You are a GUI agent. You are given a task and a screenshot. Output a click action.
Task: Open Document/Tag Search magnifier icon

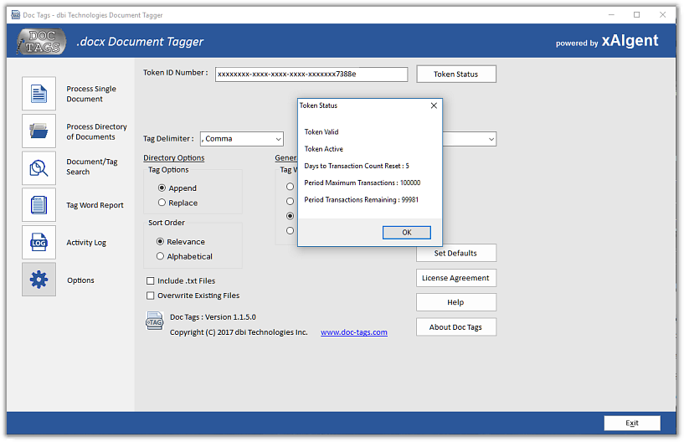pyautogui.click(x=39, y=168)
